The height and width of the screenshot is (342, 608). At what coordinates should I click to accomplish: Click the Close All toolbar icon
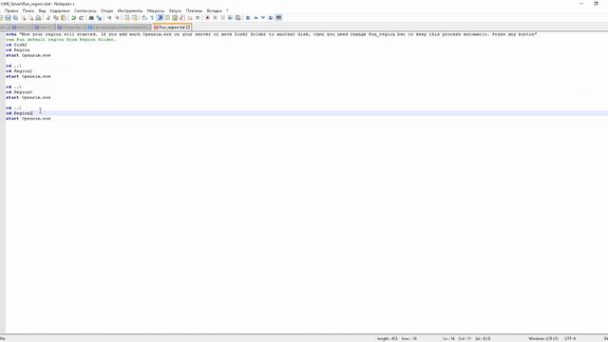point(30,18)
